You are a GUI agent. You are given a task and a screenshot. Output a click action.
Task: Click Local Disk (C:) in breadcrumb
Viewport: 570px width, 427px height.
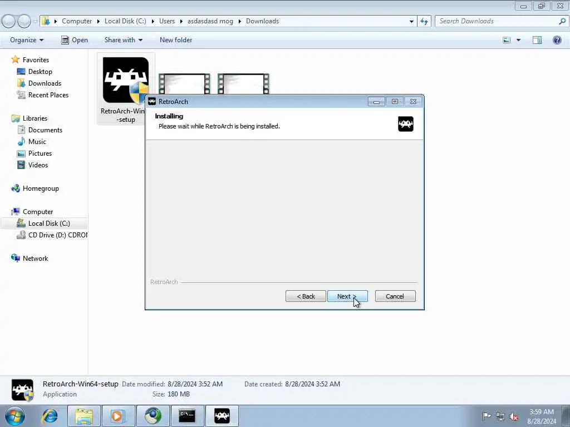click(x=125, y=21)
